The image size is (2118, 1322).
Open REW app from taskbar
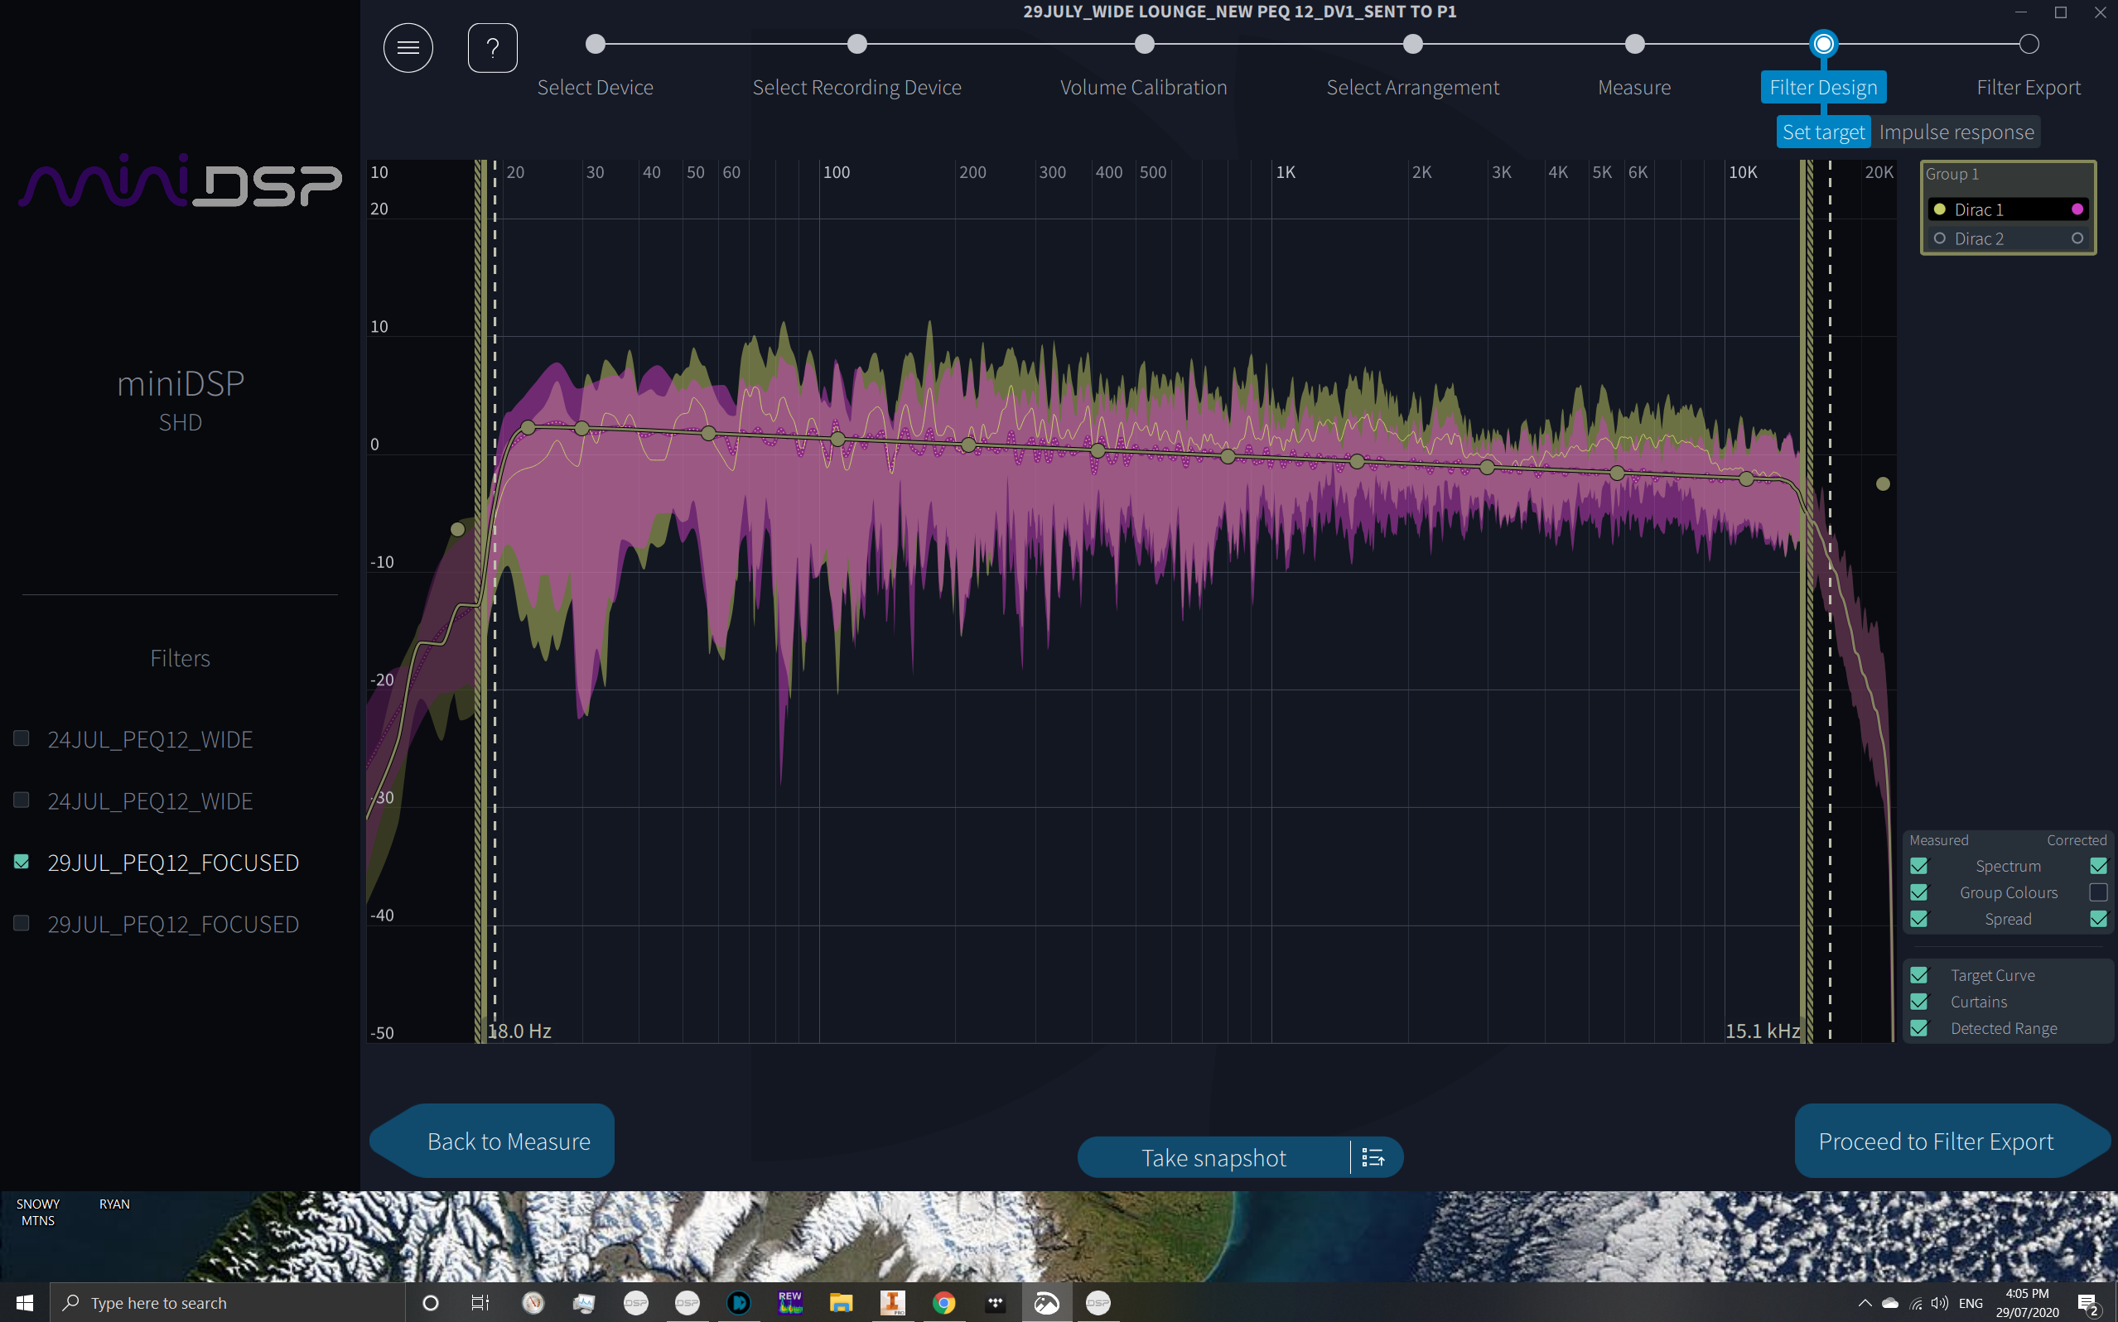point(790,1303)
